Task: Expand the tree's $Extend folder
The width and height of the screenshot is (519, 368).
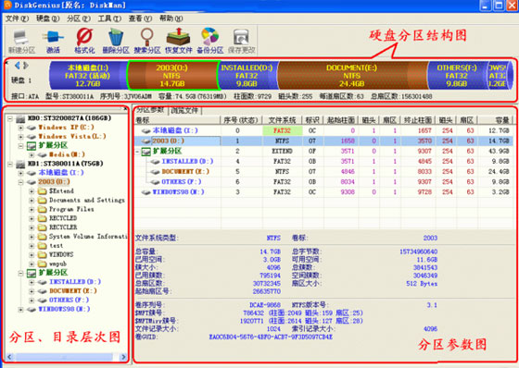Action: [32, 191]
